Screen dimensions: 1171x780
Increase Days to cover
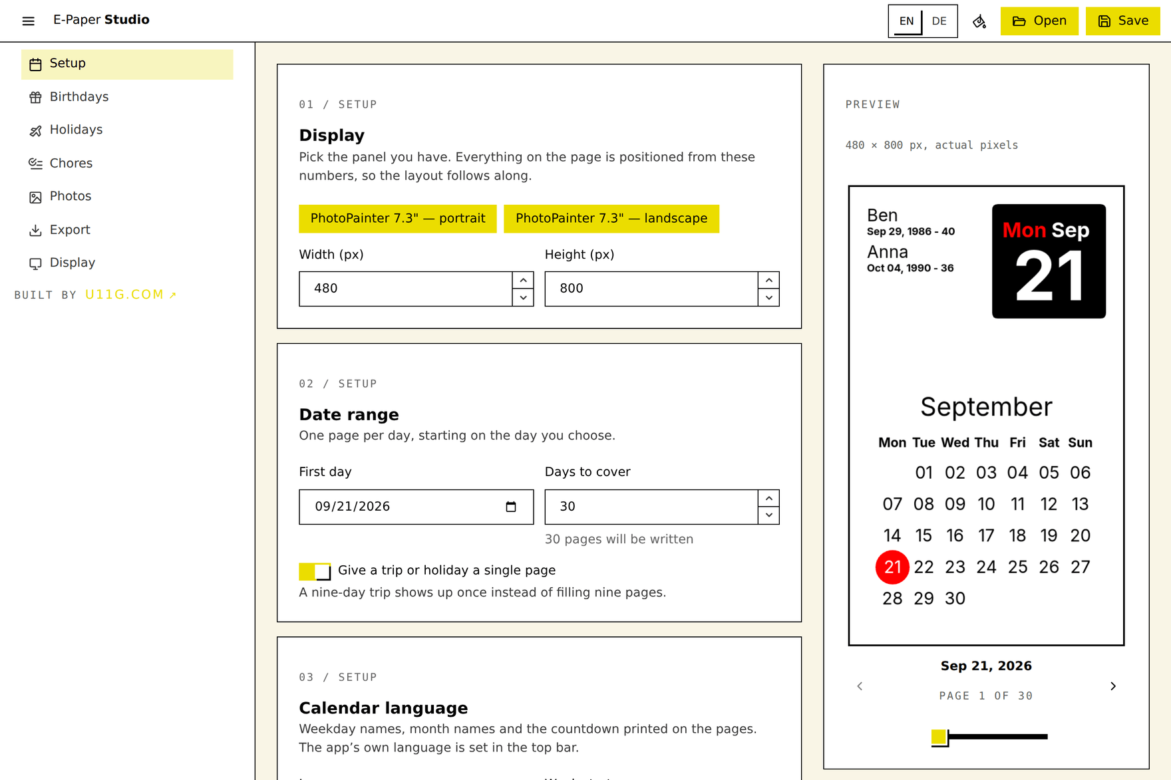(769, 498)
